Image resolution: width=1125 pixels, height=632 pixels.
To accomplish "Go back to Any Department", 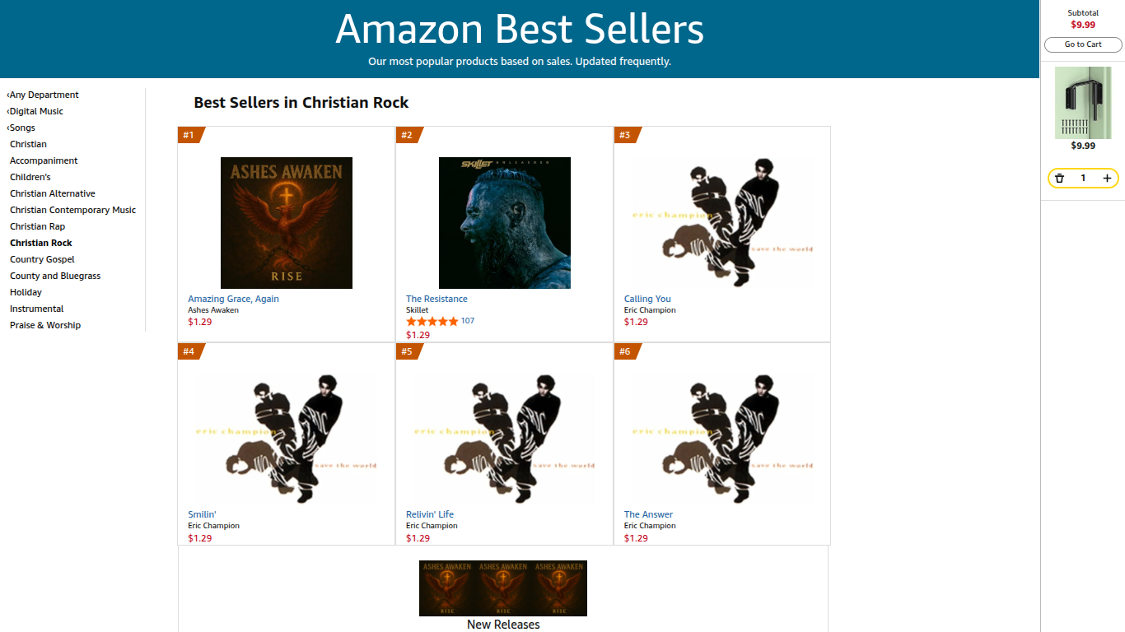I will point(43,95).
